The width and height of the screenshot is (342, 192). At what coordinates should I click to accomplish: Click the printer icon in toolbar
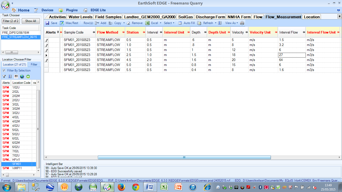click(242, 23)
